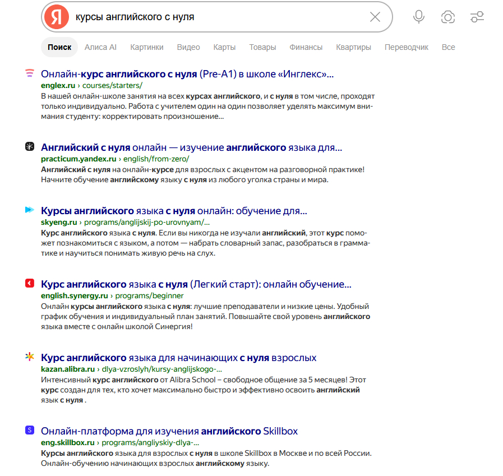The image size is (503, 476).
Task: Click the Synergy red favicon
Action: pyautogui.click(x=30, y=283)
